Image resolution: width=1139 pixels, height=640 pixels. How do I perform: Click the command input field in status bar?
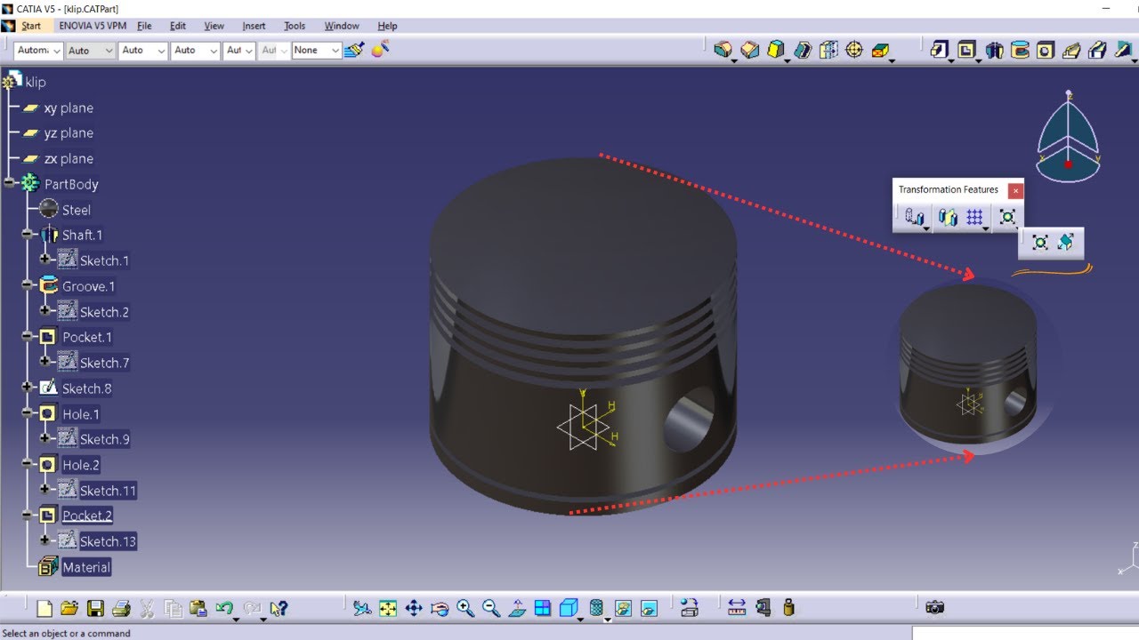point(1024,633)
